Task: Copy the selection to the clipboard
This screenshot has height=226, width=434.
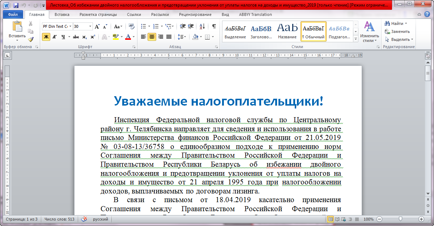Action: click(x=31, y=31)
